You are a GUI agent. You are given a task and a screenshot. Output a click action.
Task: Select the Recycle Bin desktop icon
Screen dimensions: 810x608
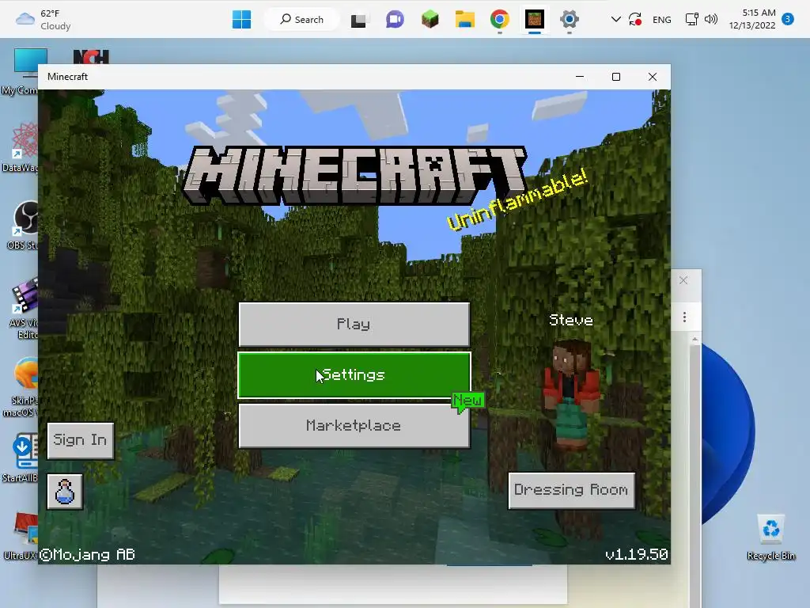(770, 537)
